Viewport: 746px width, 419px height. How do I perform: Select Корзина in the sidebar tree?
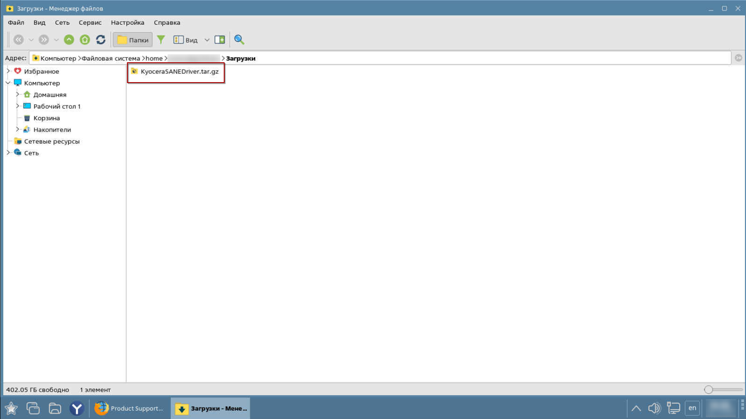tap(46, 118)
